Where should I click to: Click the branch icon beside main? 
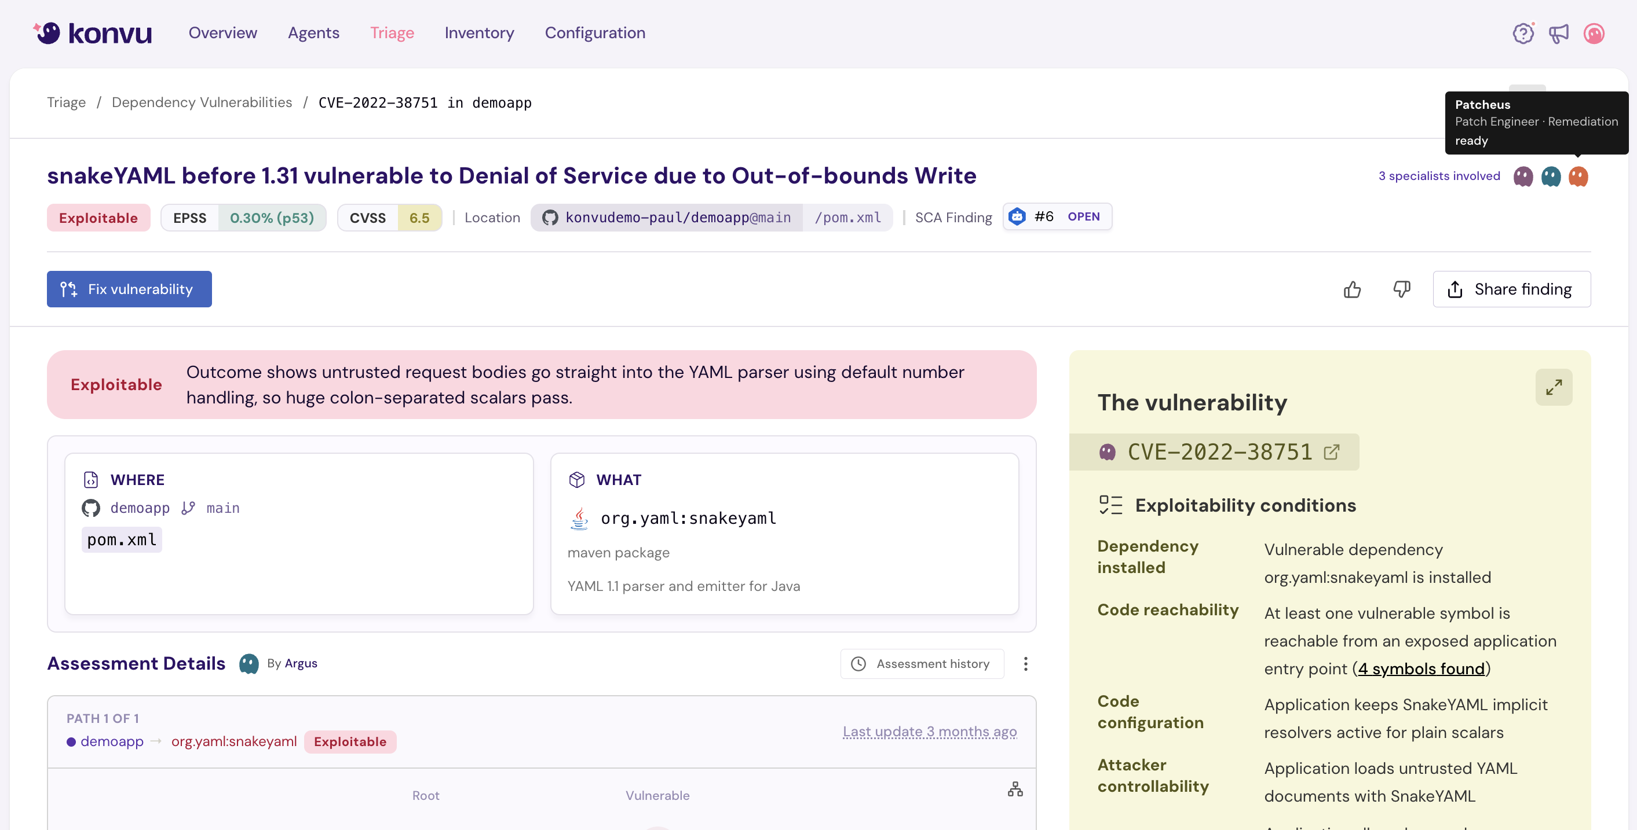[x=188, y=508]
